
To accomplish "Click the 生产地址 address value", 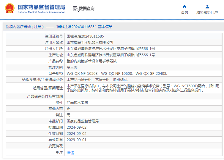I will pos(111,55).
